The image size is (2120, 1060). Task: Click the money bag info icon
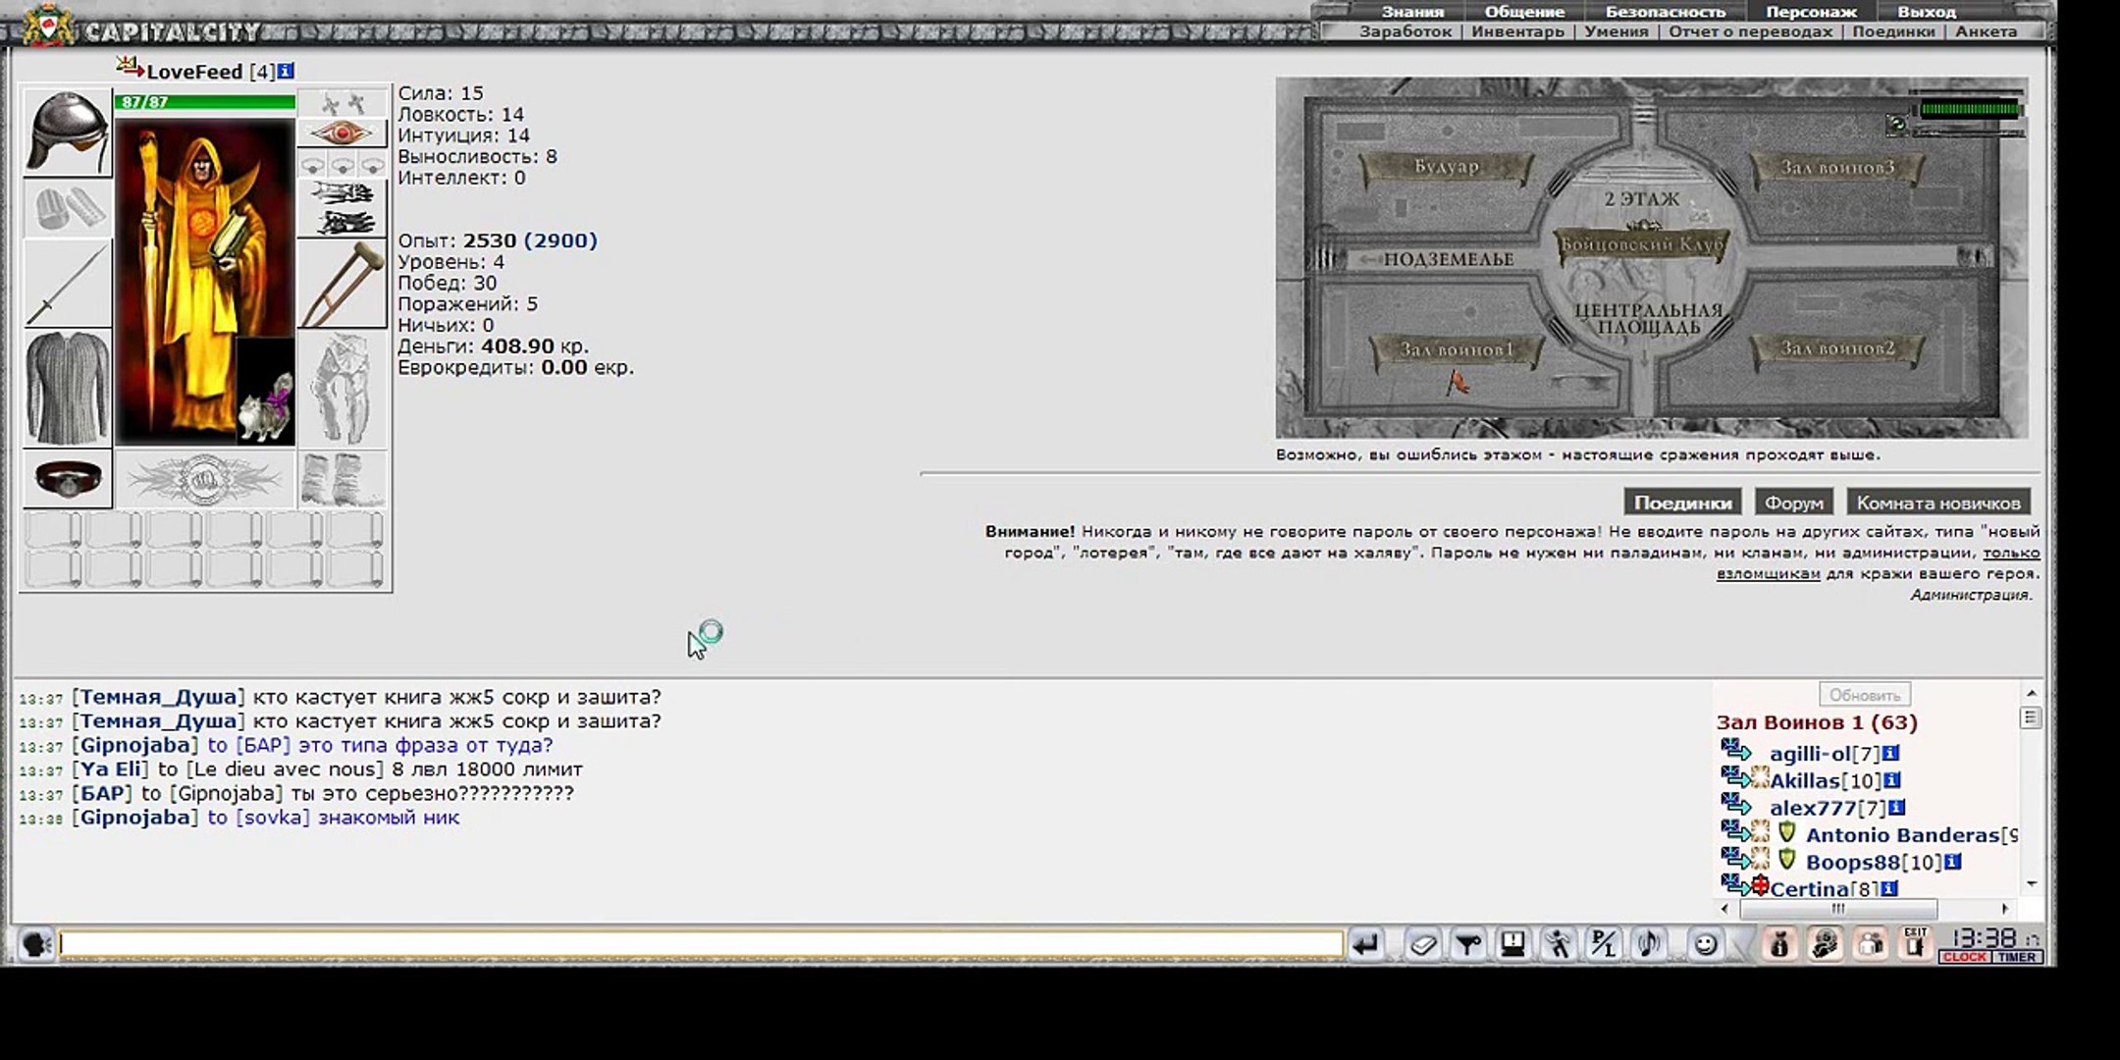pos(1778,944)
